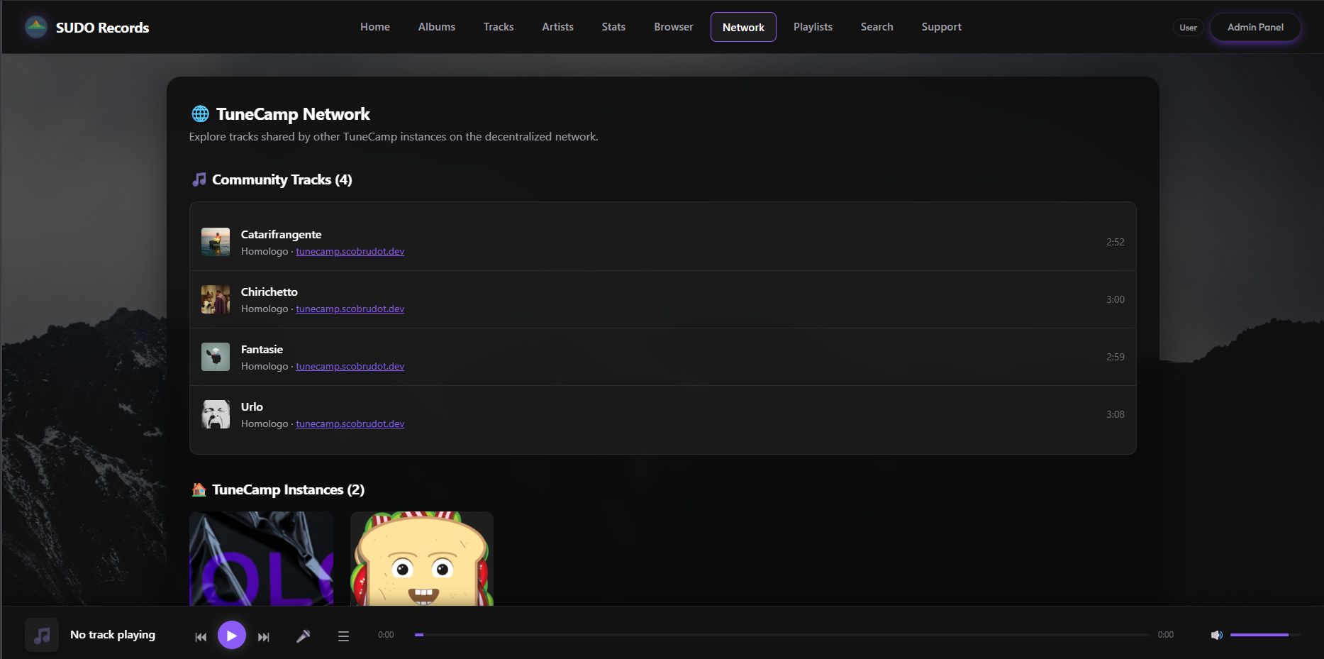1324x659 pixels.
Task: Click the SUDO Records mountain logo
Action: (x=35, y=26)
